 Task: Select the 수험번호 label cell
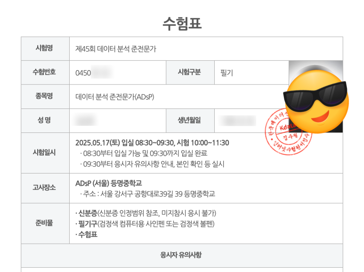(x=45, y=73)
